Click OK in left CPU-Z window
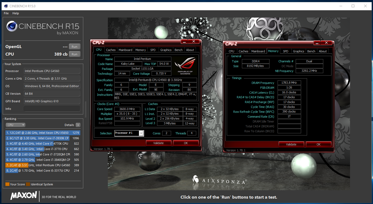Screen dimensions: 373x204 (x=186, y=143)
